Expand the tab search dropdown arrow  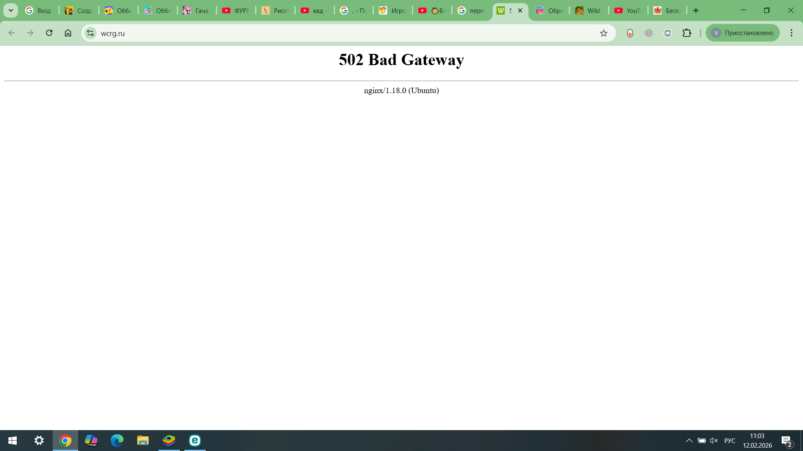pyautogui.click(x=11, y=10)
